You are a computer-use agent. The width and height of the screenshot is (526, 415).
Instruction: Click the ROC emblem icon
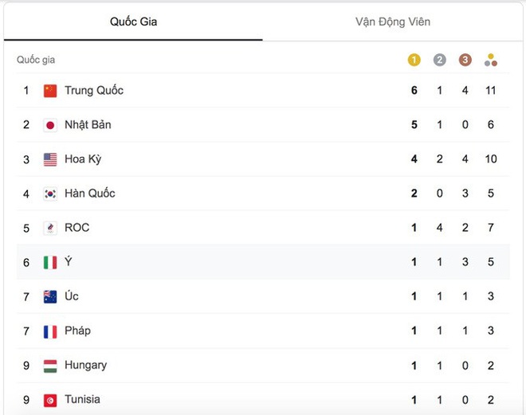(50, 229)
